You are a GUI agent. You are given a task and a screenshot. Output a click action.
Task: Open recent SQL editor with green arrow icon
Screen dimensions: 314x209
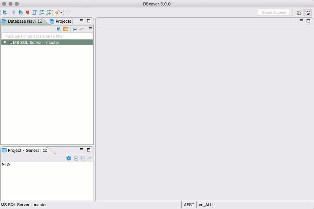pos(42,13)
